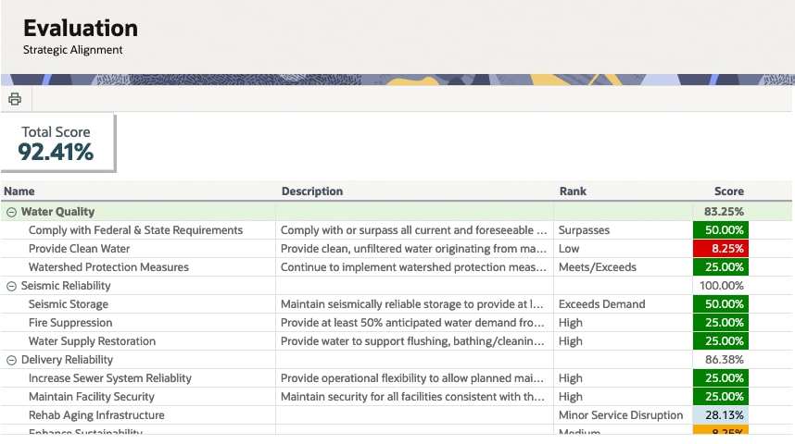The image size is (795, 444).
Task: Click the Minor Service Disruption rank cell
Action: (x=621, y=415)
